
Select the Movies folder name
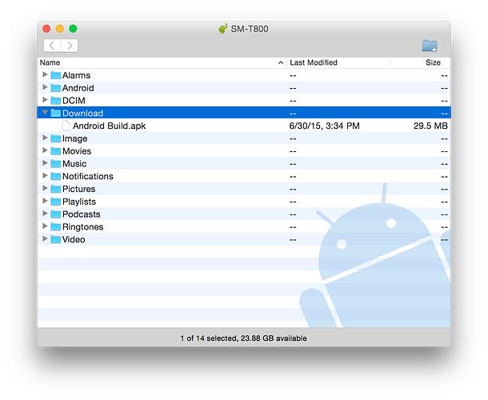(x=77, y=151)
